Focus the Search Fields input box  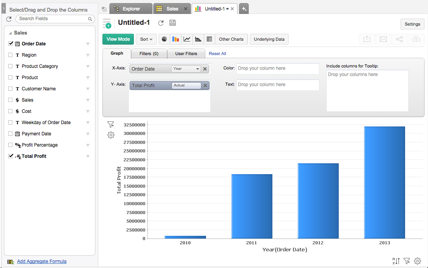pyautogui.click(x=52, y=19)
